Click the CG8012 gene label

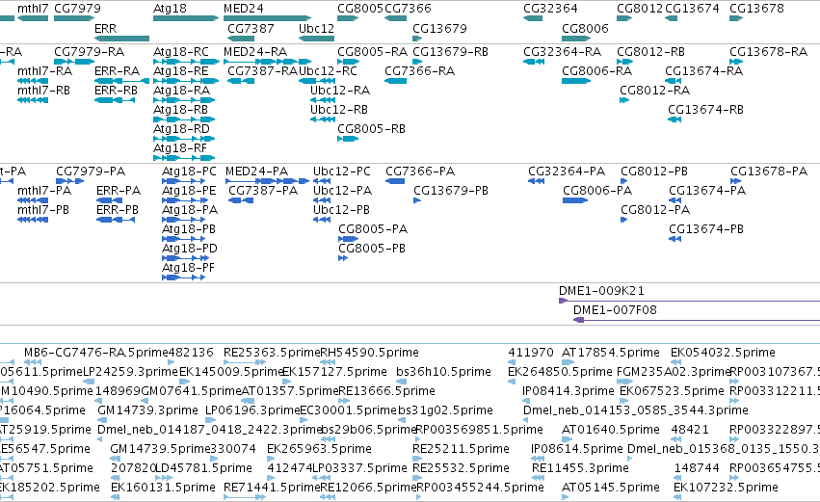pyautogui.click(x=640, y=9)
